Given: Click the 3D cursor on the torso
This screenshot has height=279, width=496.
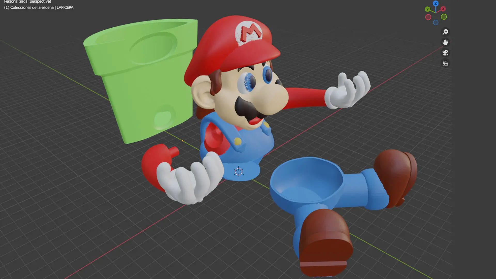Looking at the screenshot, I should 238,172.
